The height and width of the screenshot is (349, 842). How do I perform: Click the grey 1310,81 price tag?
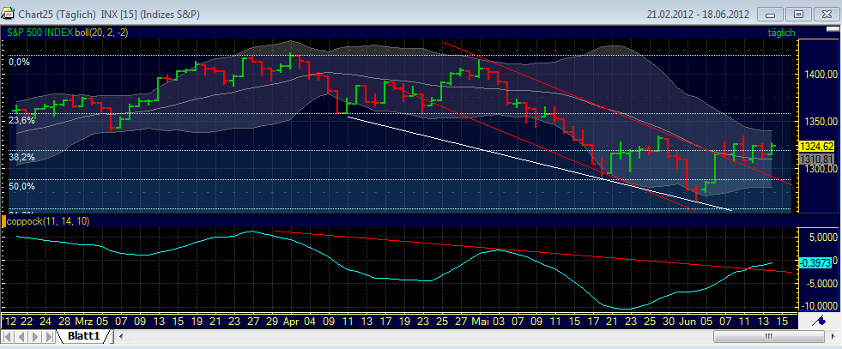817,159
